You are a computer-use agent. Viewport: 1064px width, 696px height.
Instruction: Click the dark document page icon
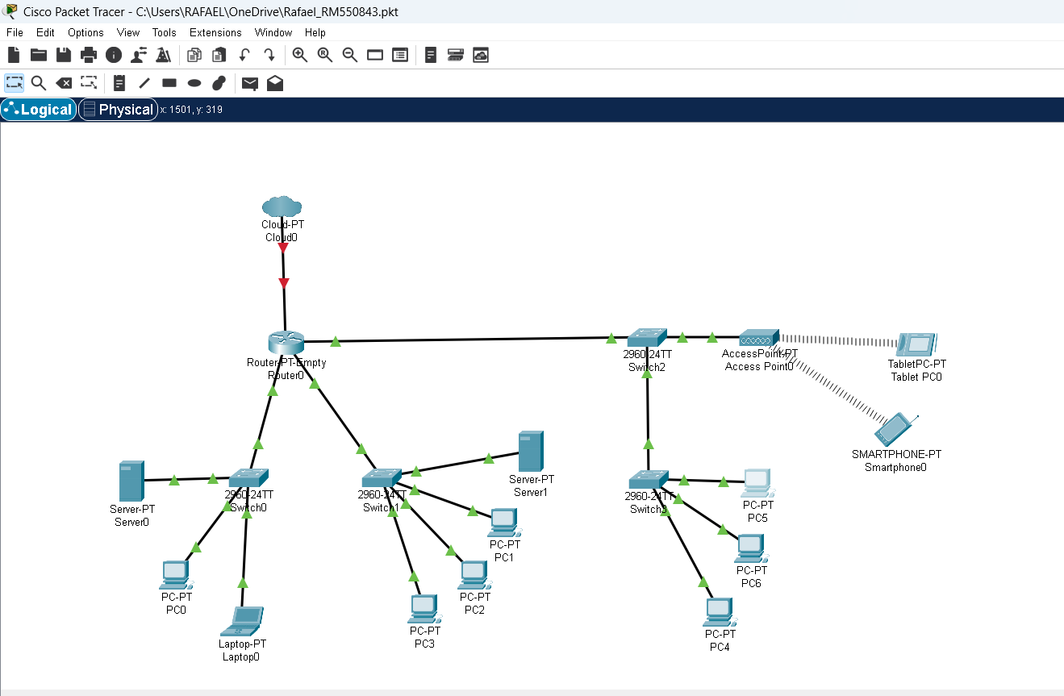(x=431, y=55)
